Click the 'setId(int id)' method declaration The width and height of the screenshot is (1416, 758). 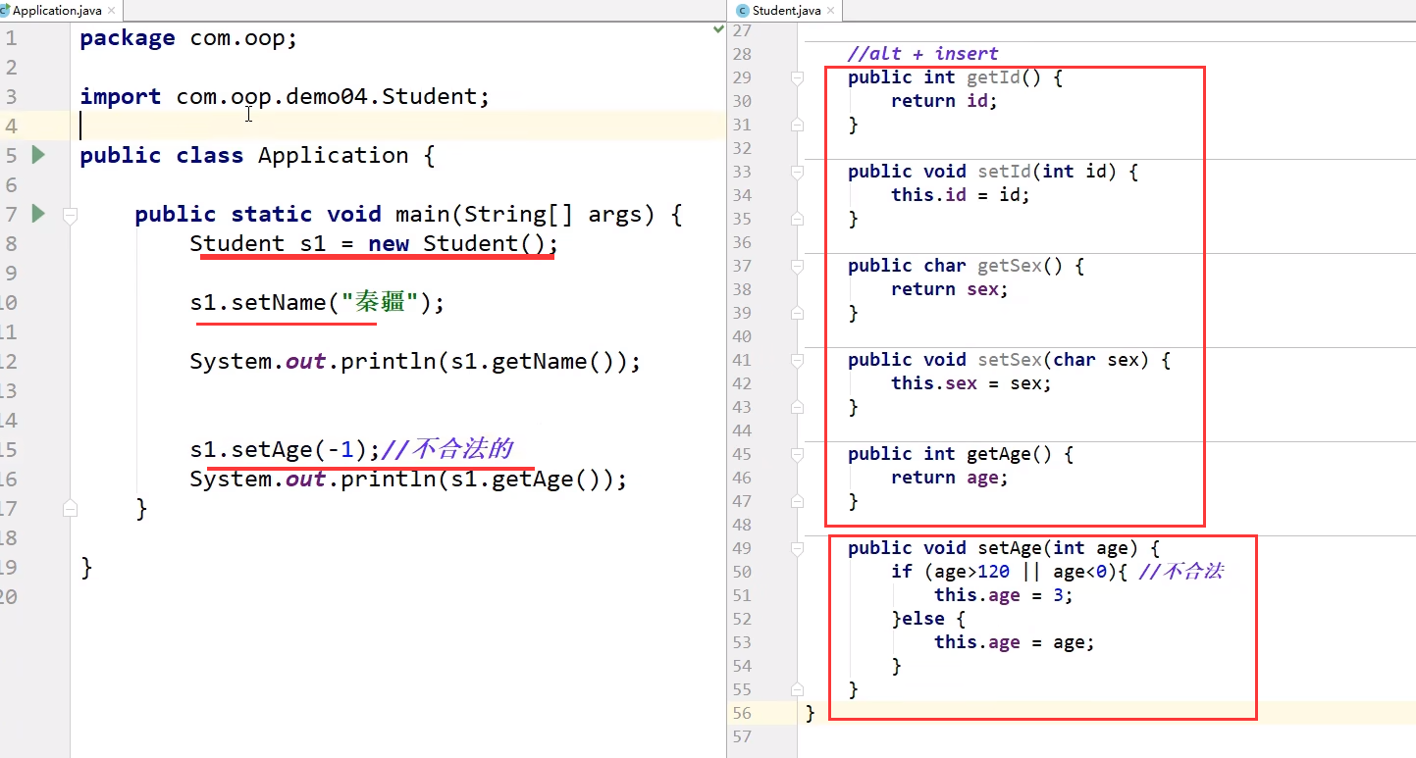[1053, 172]
